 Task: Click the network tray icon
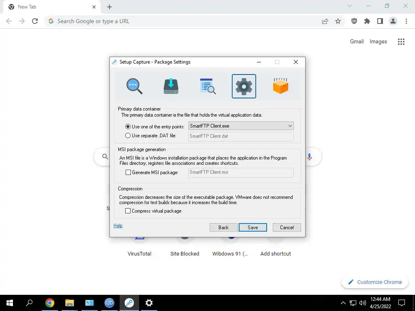pyautogui.click(x=353, y=303)
